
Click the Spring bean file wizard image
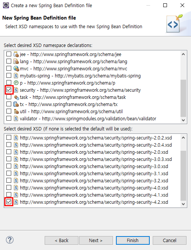(174, 24)
